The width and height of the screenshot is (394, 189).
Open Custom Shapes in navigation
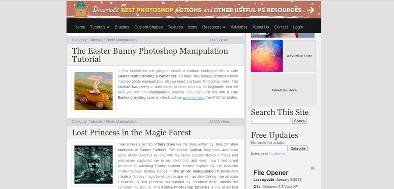(149, 27)
